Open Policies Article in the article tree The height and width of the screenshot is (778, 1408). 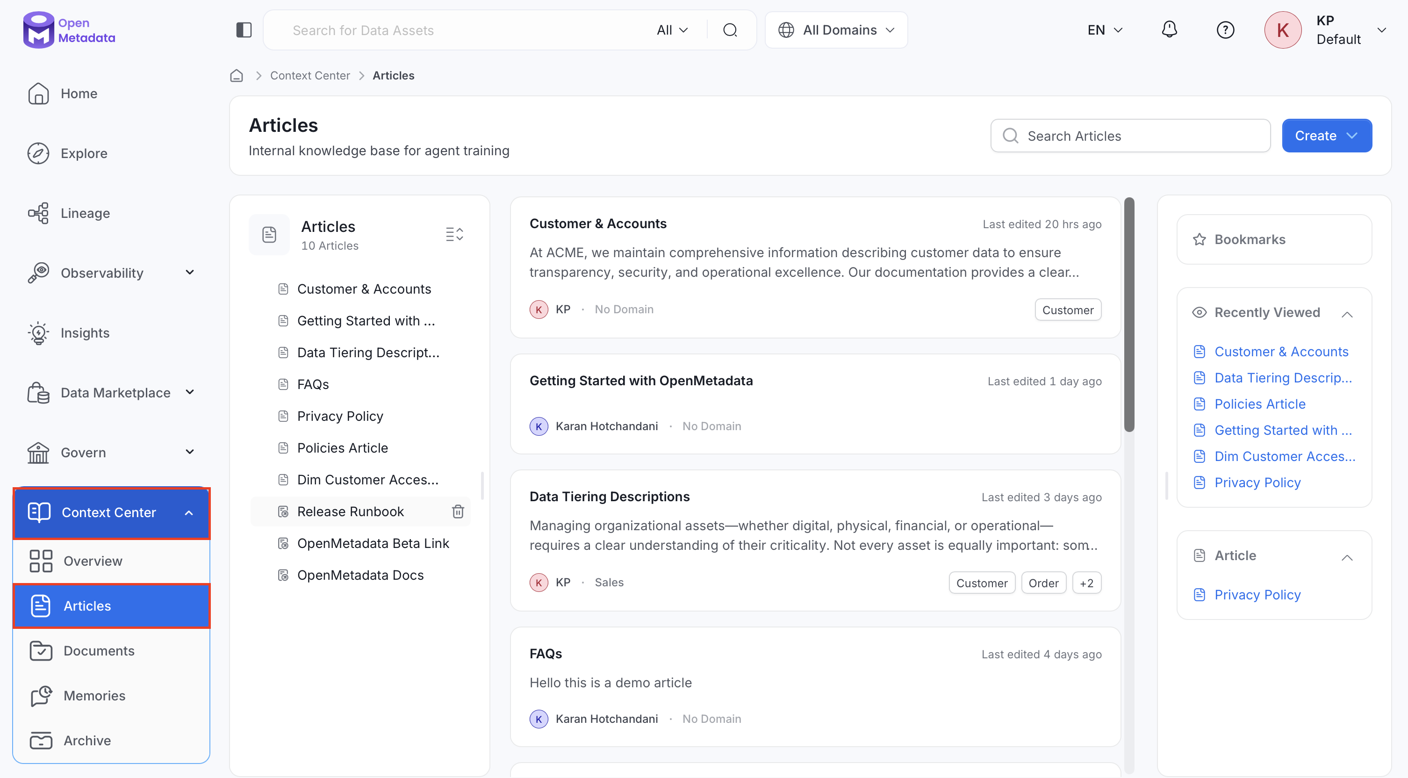click(x=343, y=448)
